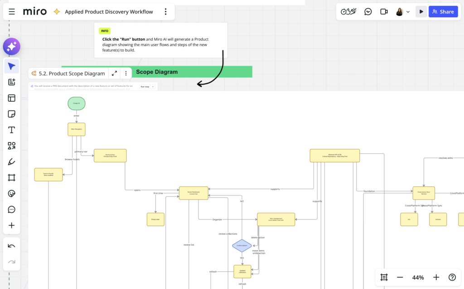Viewport: 464px width, 289px height.
Task: Select the green Voyage AI start node
Action: point(76,104)
